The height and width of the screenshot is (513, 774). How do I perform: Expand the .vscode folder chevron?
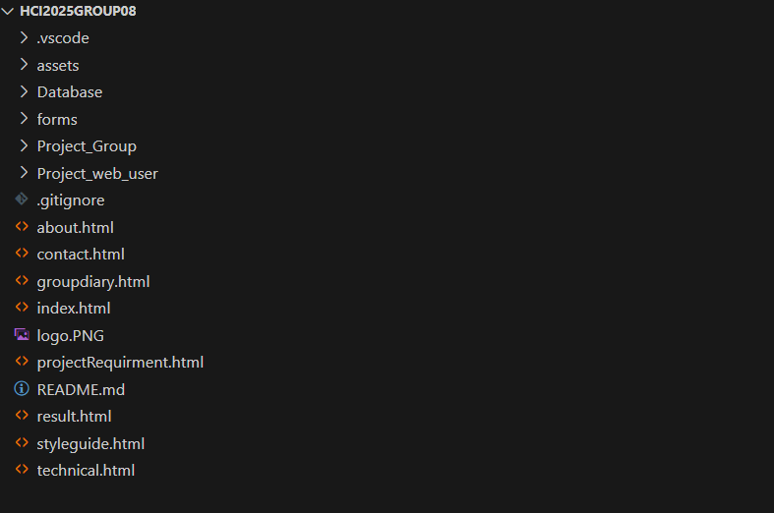pyautogui.click(x=25, y=38)
